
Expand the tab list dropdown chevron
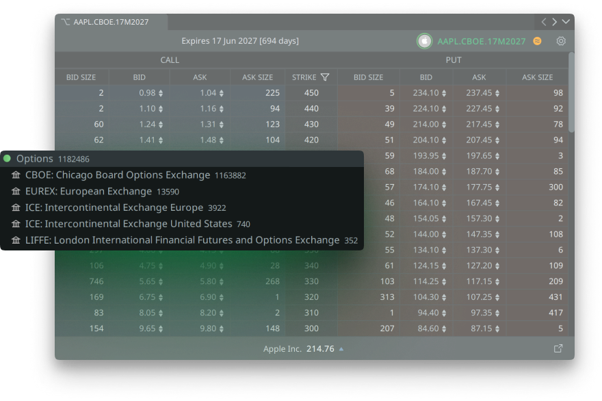pyautogui.click(x=566, y=22)
